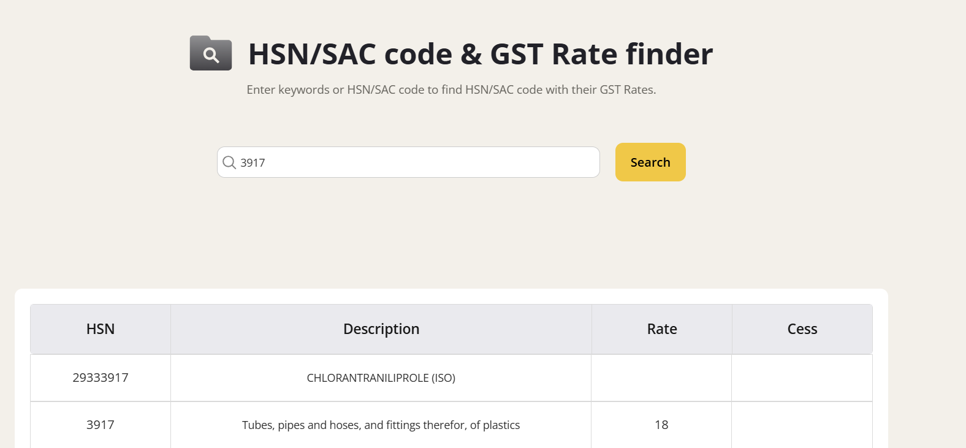
Task: Click empty Cess cell in 3917 row
Action: (x=802, y=425)
